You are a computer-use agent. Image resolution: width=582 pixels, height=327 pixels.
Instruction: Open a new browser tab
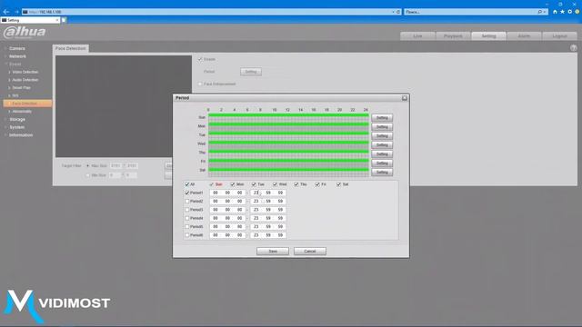[64, 20]
